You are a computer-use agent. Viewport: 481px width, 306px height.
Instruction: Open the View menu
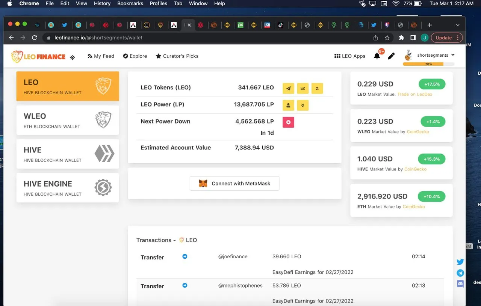pos(82,3)
